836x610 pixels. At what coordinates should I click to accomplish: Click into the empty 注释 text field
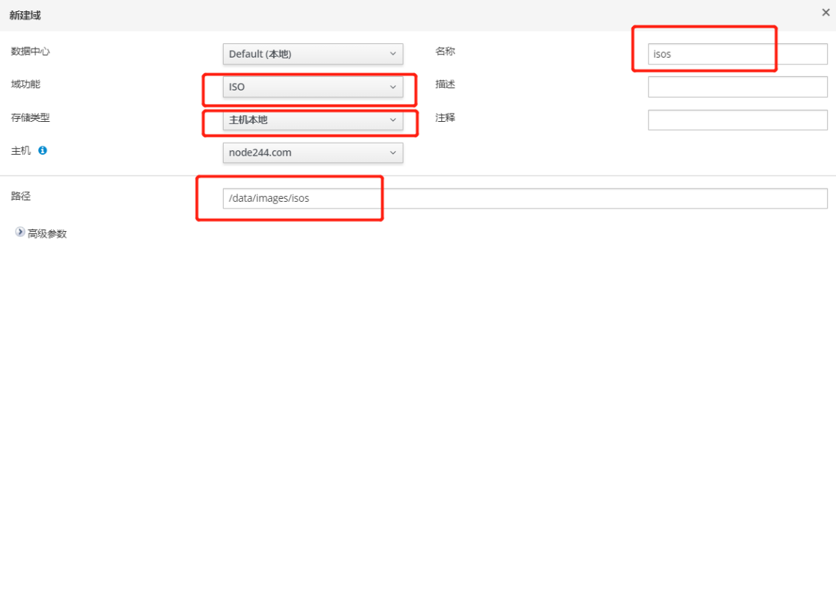click(x=737, y=120)
